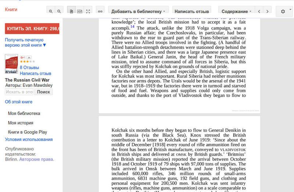
Task: Click the book search input field
Action: [19, 92]
